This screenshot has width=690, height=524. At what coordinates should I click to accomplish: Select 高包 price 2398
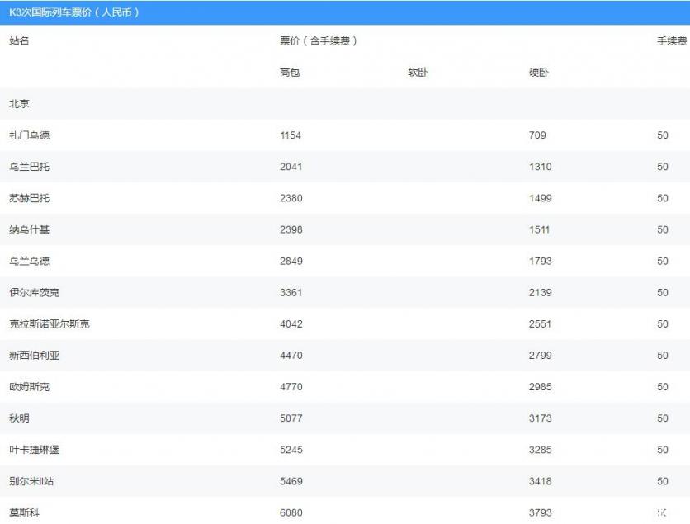(x=291, y=229)
